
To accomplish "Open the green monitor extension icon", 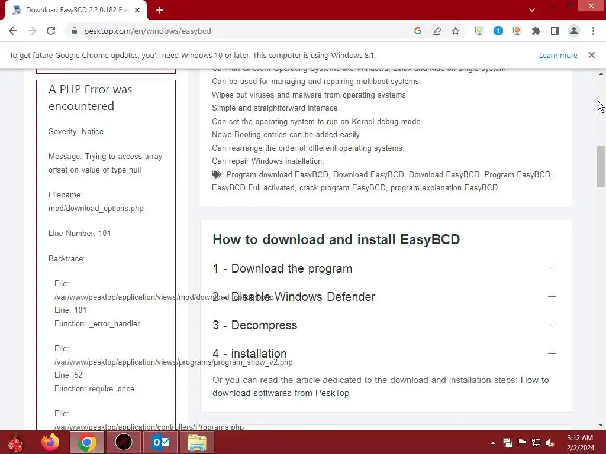I will 479,31.
